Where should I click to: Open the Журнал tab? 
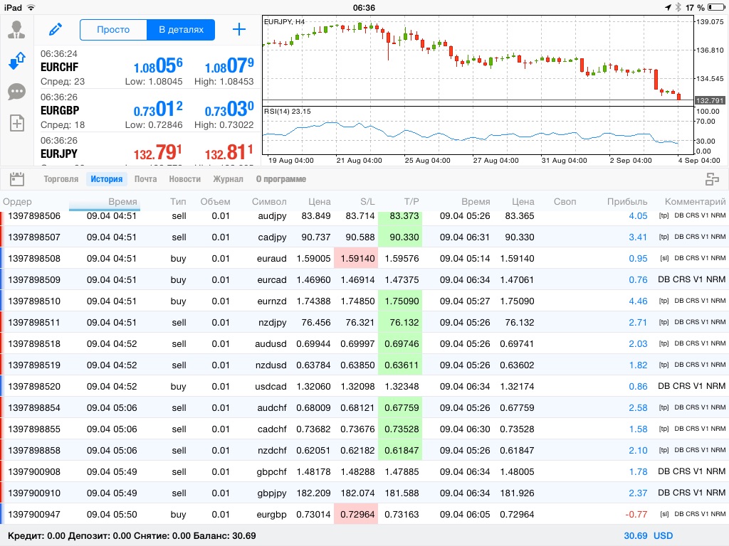pyautogui.click(x=228, y=178)
